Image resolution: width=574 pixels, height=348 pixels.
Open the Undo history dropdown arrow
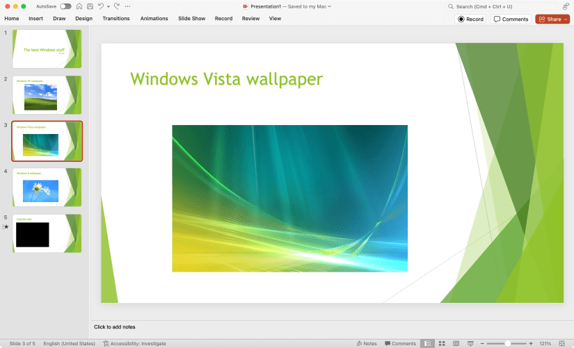tap(109, 6)
